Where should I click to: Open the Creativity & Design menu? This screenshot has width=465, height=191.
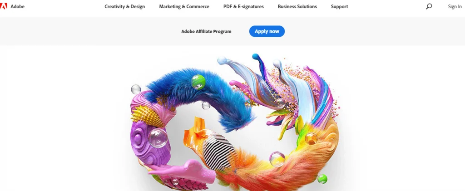point(124,6)
